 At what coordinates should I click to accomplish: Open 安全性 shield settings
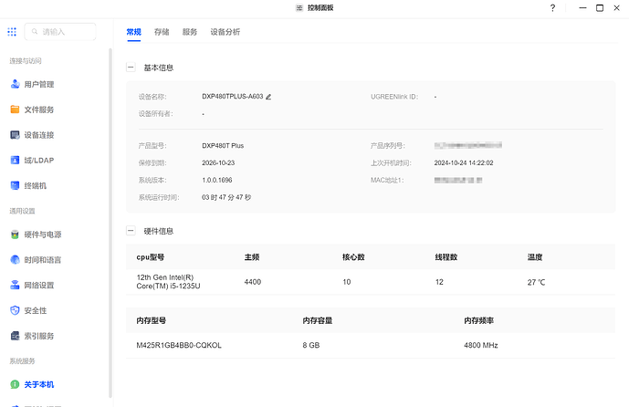pos(35,310)
